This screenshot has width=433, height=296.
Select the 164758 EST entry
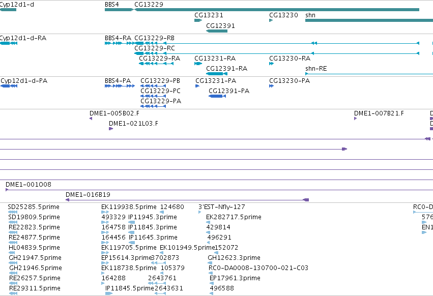click(105, 232)
